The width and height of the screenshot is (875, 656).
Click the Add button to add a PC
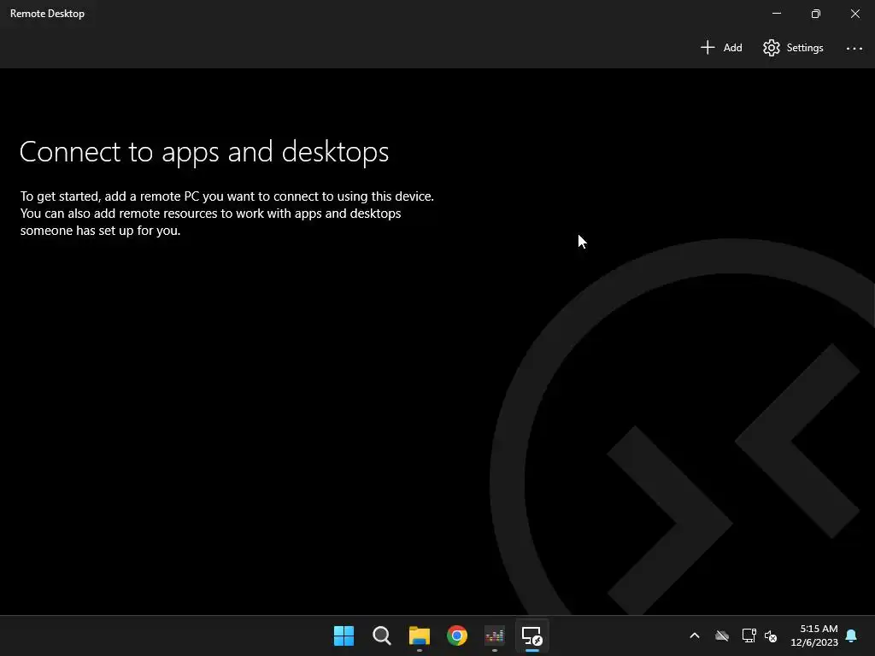tap(721, 48)
